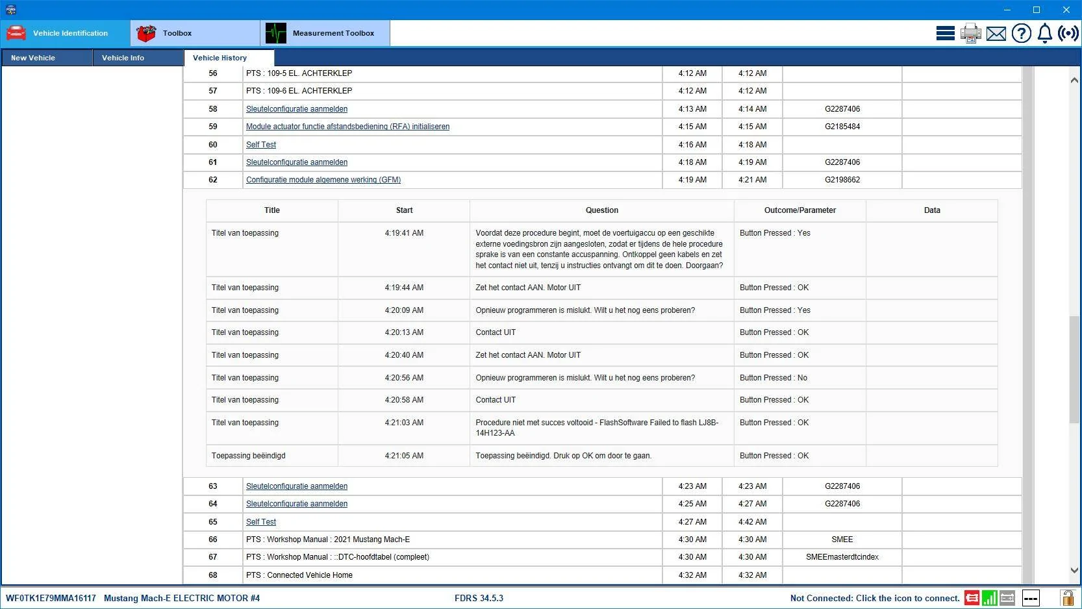Click the Not Connected status message
1082x609 pixels.
point(875,598)
